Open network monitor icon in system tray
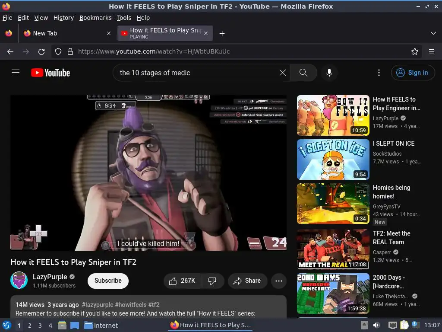442x332 pixels. (392, 325)
